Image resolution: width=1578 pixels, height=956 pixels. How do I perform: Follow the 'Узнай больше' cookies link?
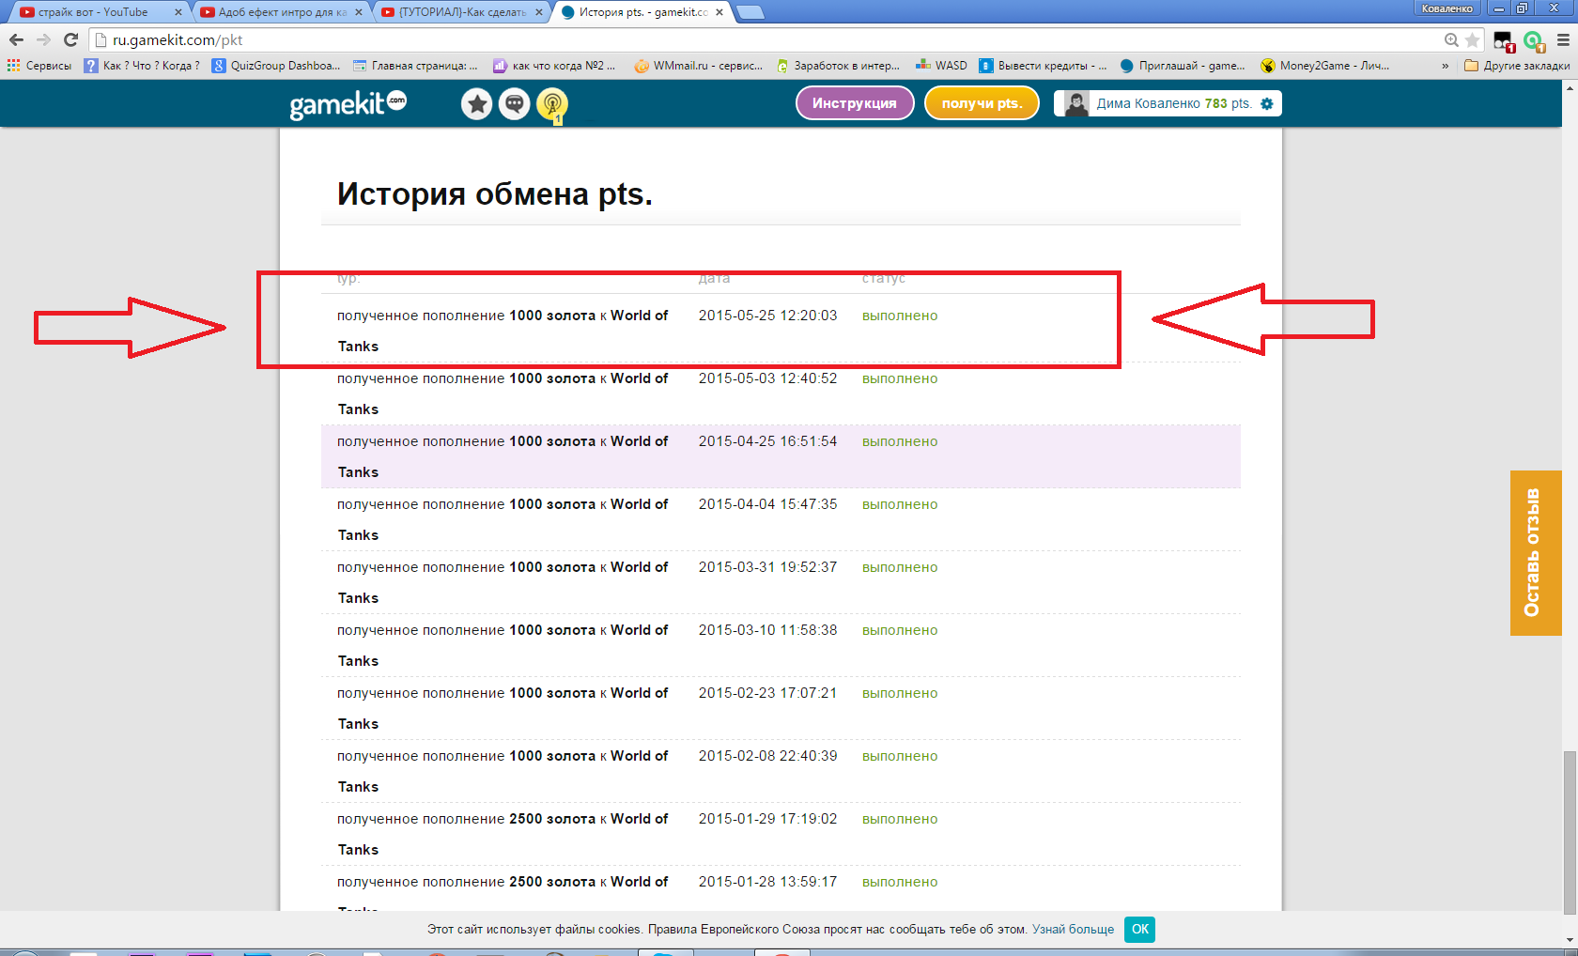(1073, 929)
